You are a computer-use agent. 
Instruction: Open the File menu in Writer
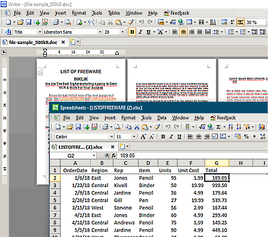[17, 13]
